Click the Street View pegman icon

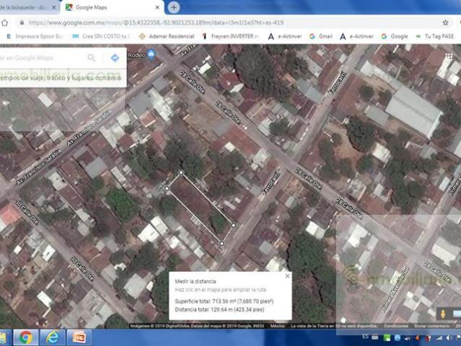(x=443, y=314)
